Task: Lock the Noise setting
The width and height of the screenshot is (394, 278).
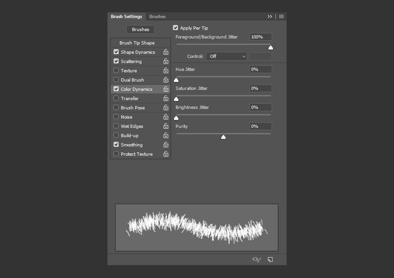Action: tap(165, 117)
